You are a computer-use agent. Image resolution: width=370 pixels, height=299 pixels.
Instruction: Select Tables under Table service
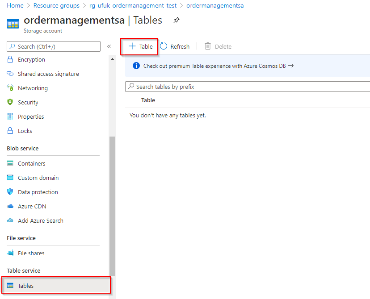tap(56, 286)
